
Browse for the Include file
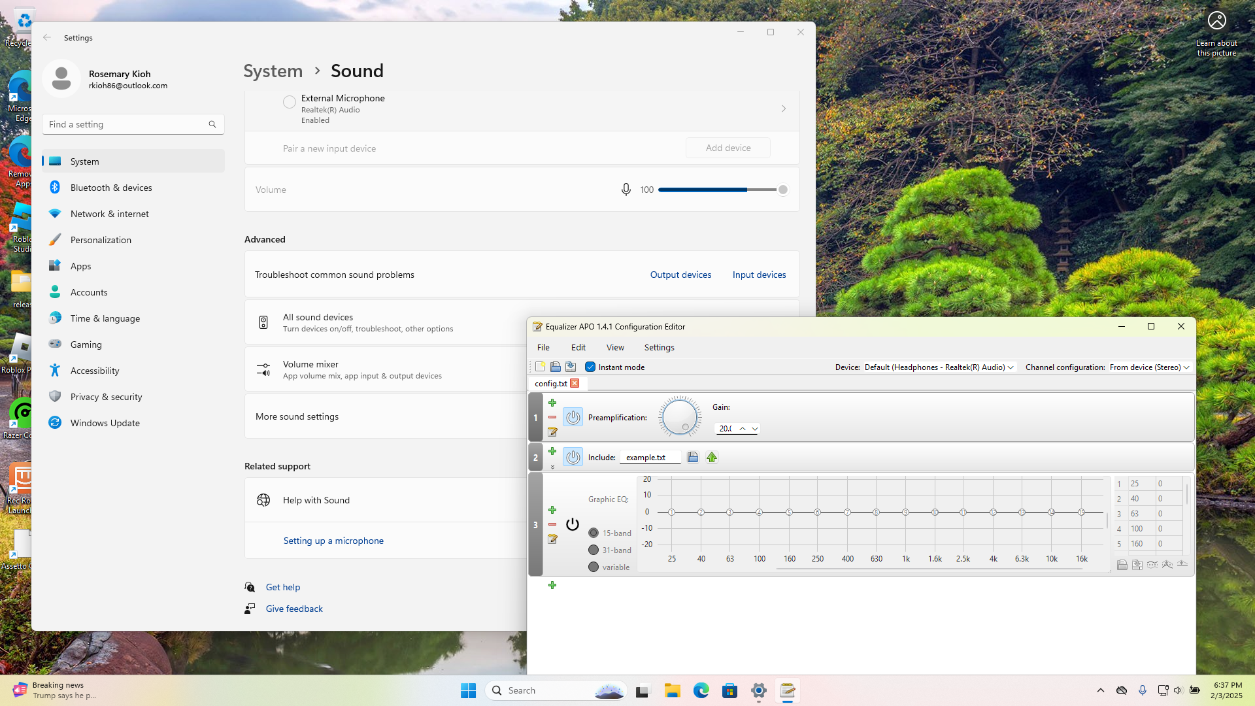(x=693, y=458)
